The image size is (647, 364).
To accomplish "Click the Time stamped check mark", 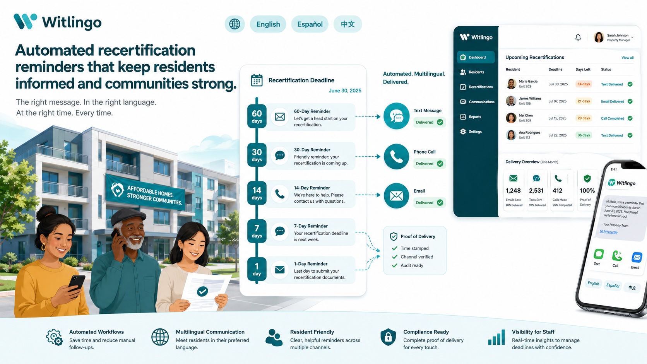I will click(395, 248).
